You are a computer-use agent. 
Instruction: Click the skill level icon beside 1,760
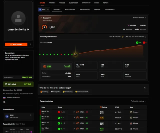coord(78,123)
